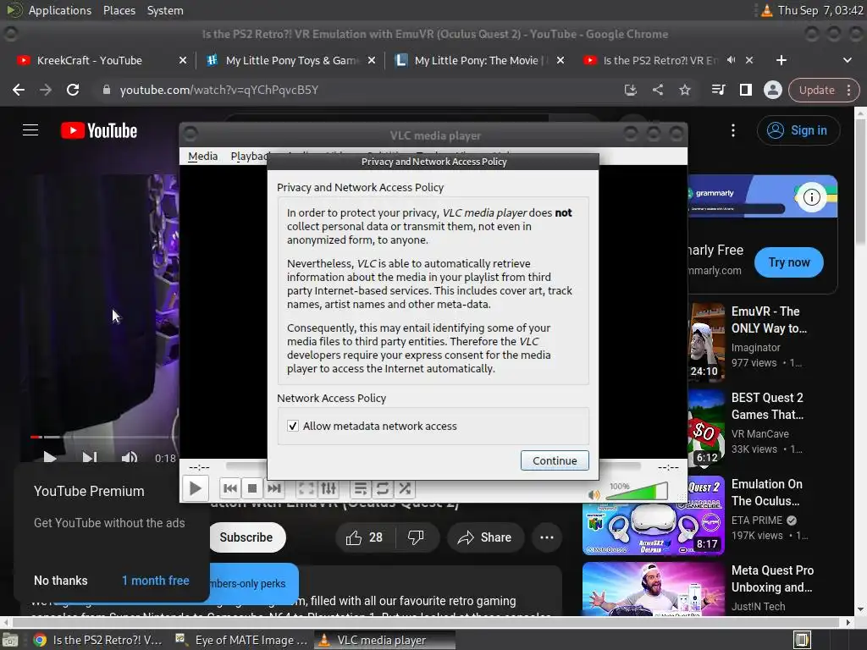Dislike the video with thumbs down
The image size is (867, 650).
tap(416, 537)
